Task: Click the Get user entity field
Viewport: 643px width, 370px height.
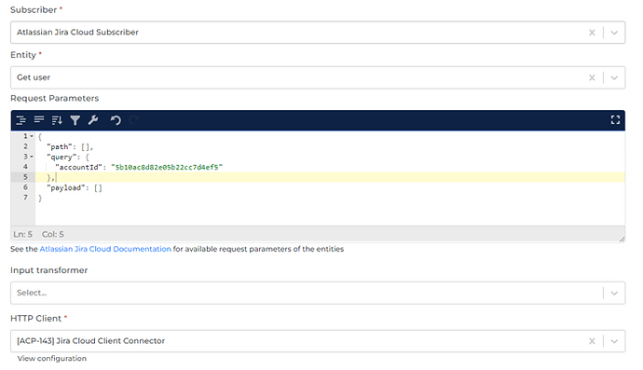Action: tap(318, 77)
